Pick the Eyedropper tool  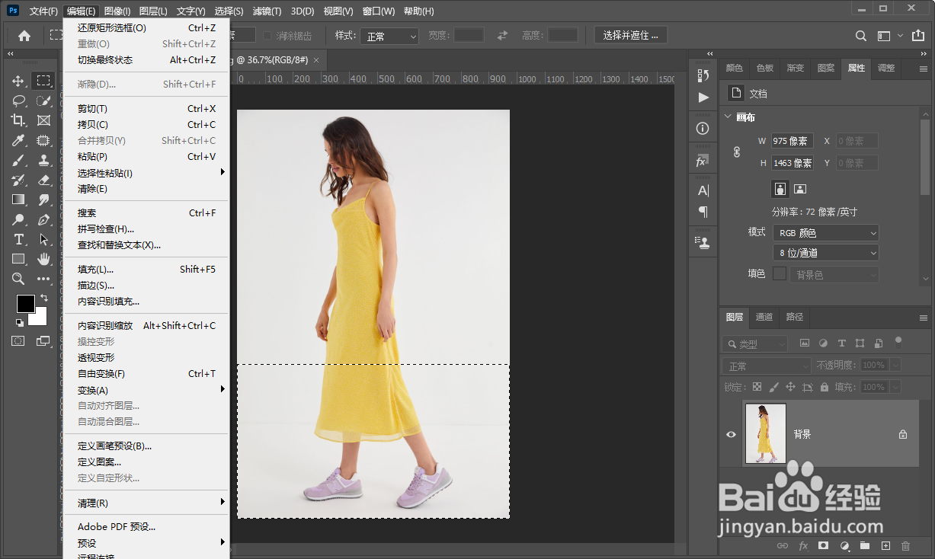(18, 140)
